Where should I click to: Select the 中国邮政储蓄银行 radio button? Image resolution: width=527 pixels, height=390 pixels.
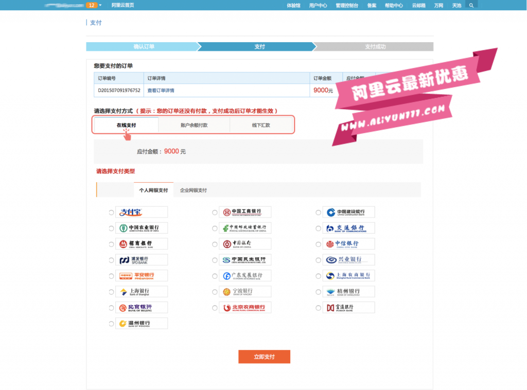coord(215,228)
